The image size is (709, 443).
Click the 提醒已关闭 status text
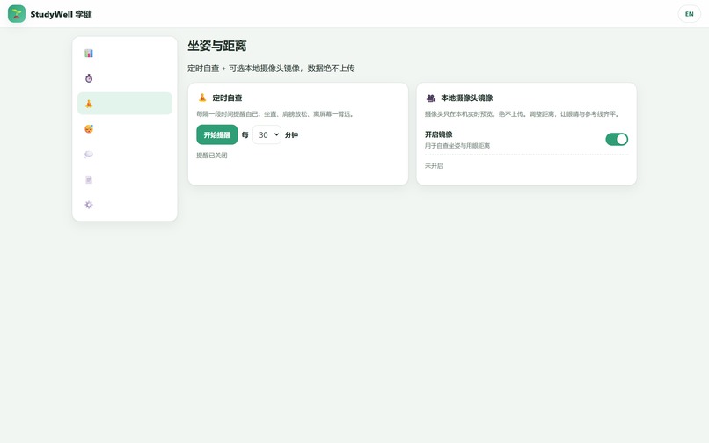212,156
